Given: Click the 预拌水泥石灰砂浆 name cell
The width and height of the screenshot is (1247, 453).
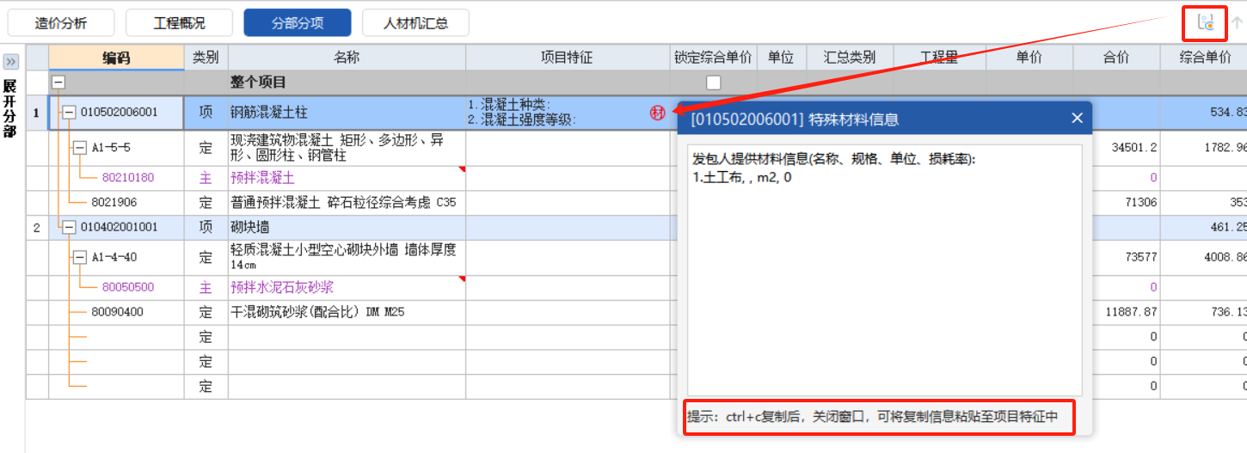Looking at the screenshot, I should pos(347,287).
